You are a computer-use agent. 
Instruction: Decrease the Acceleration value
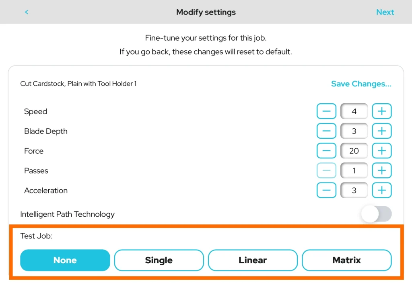[x=326, y=190]
